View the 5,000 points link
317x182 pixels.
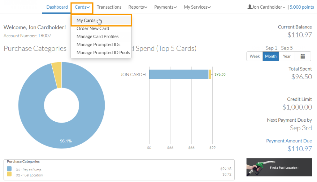302,7
